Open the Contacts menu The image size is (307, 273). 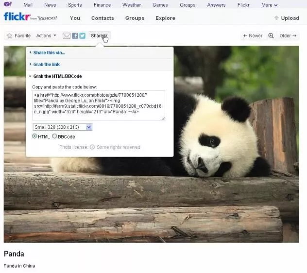(102, 18)
